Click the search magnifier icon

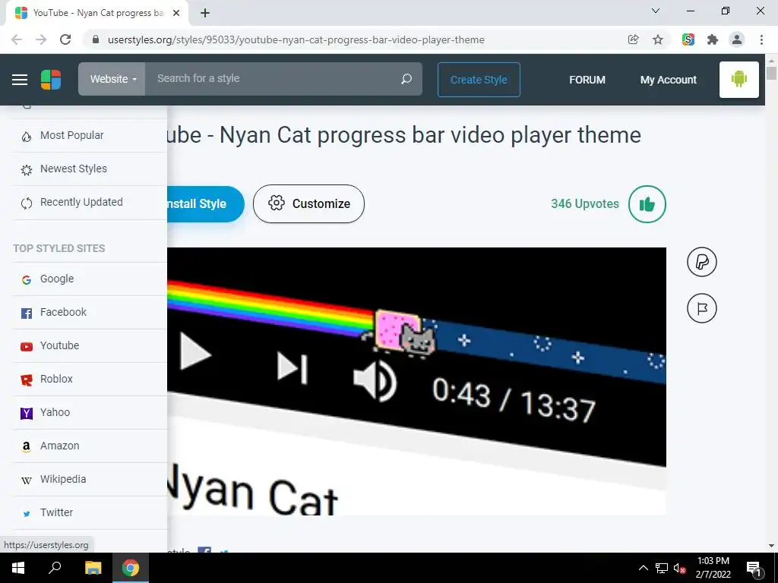[x=406, y=79]
